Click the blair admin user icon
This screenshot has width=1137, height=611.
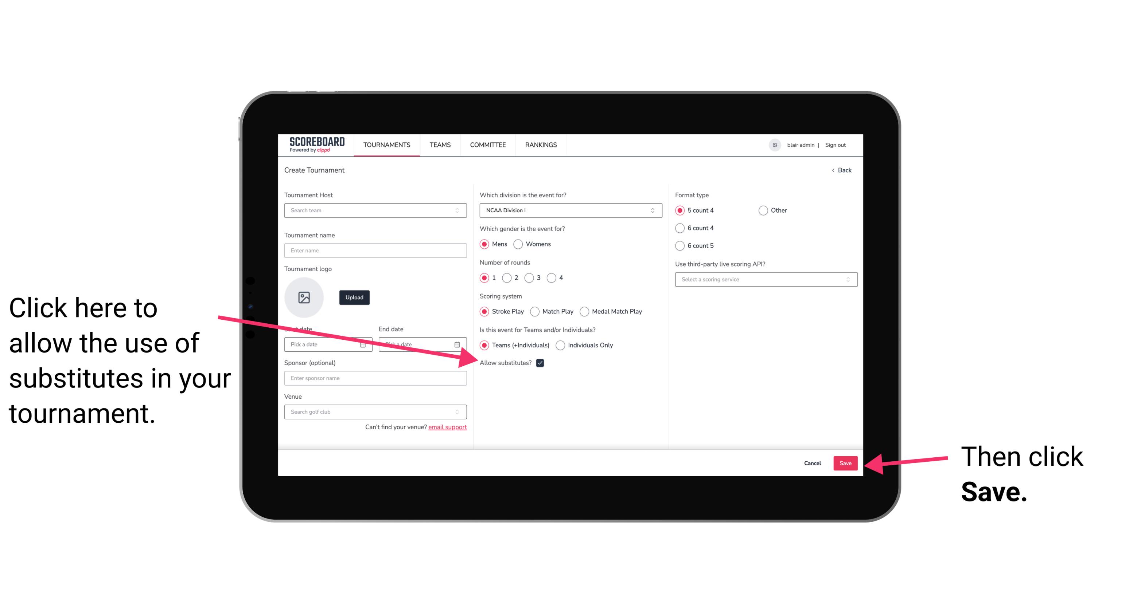tap(774, 145)
